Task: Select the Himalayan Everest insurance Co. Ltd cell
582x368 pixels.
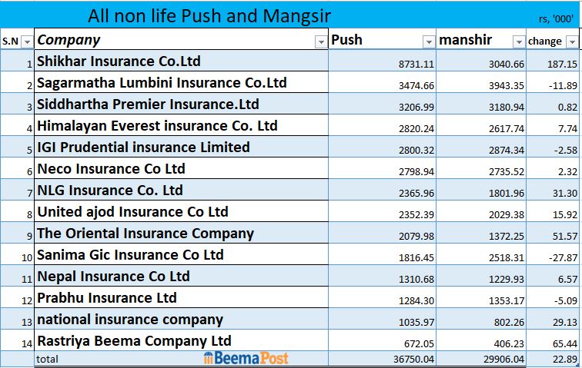Action: point(182,126)
